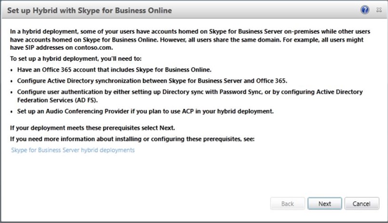Click the 'To set up a hybrid deployment' line
388x223 pixels.
(76, 59)
